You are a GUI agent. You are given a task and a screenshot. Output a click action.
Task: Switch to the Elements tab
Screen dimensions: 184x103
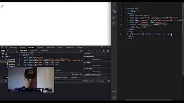click(x=14, y=47)
